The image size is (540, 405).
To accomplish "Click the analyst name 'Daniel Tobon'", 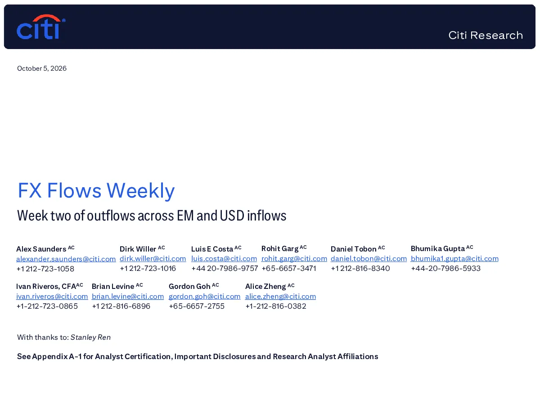I will (x=354, y=249).
